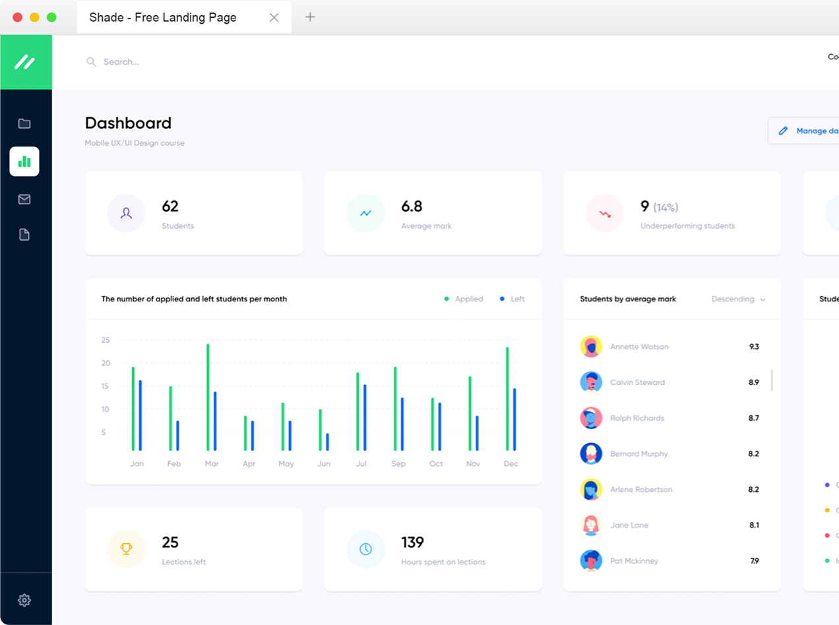
Task: Click the clock icon for hours spent
Action: 365,549
